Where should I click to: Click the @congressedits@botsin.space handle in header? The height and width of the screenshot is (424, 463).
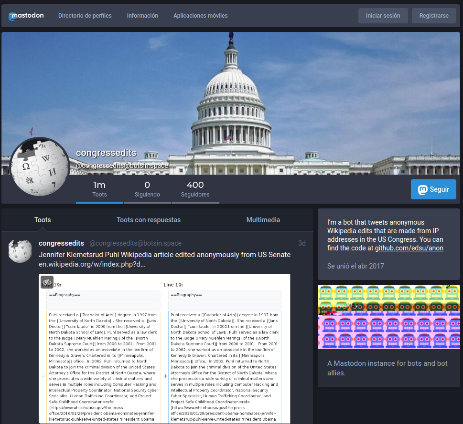122,165
